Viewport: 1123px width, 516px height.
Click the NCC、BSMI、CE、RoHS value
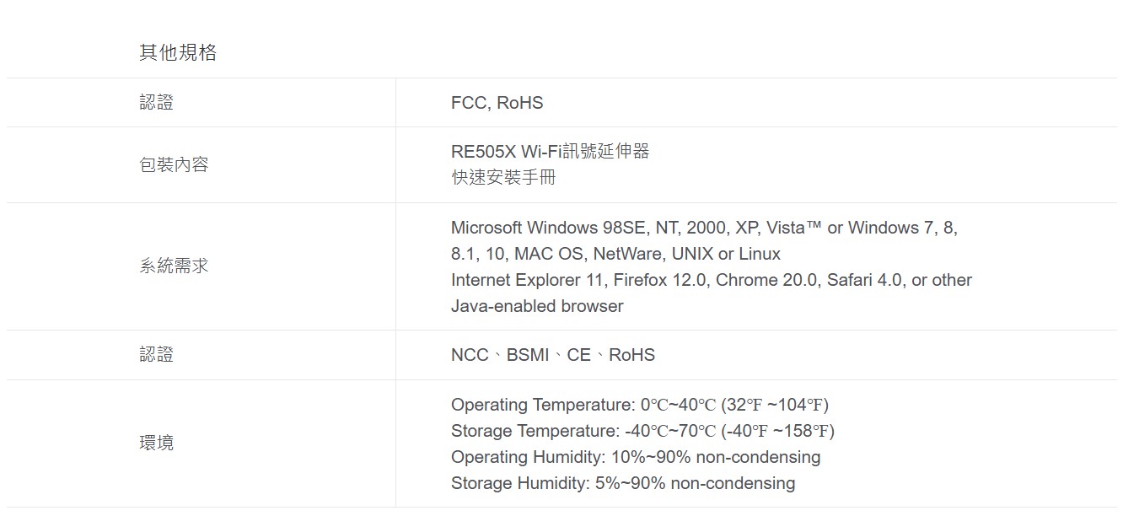click(x=553, y=355)
